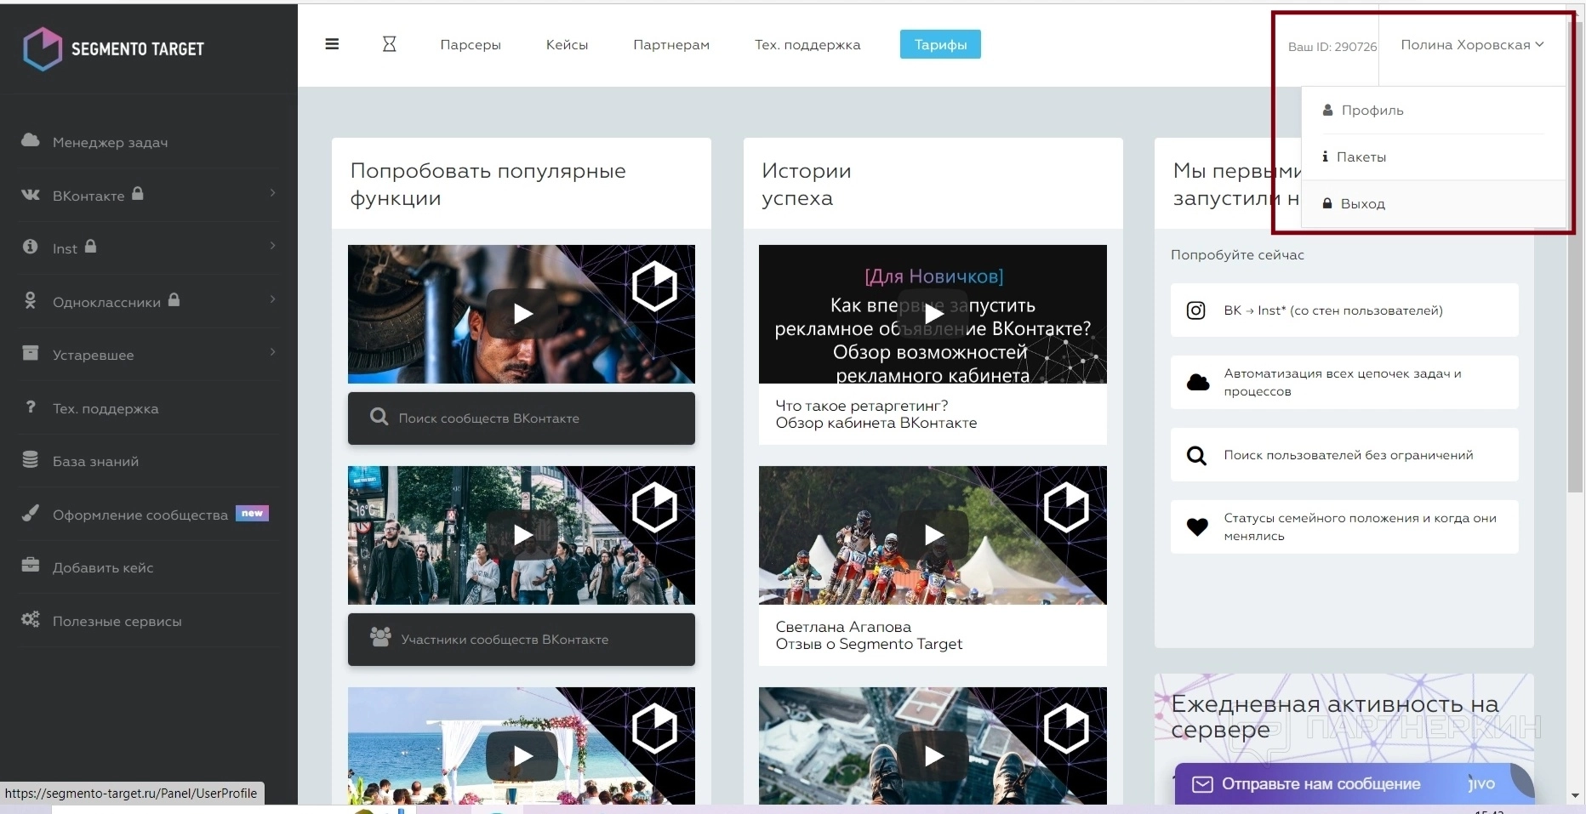Screen dimensions: 1586x814
Task: Open the Партнерам top menu item
Action: tap(671, 45)
